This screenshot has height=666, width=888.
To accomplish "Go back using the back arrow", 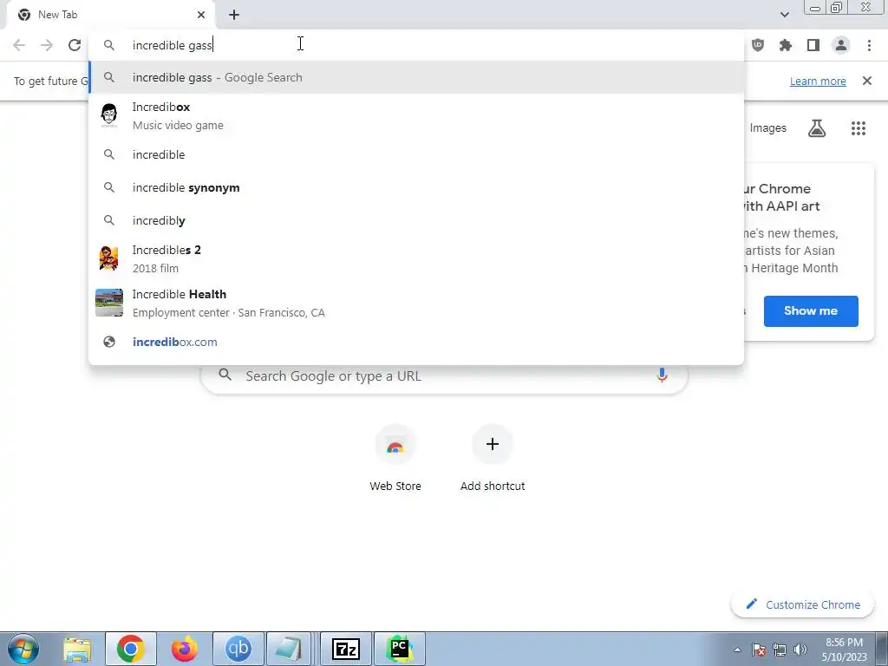I will pos(19,45).
